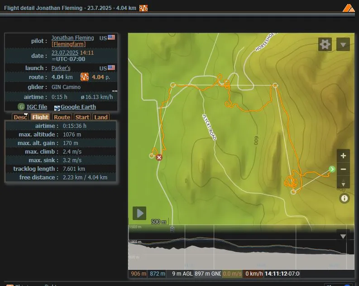Open the map info button
Screen dimensions: 359x286
[x=345, y=198]
